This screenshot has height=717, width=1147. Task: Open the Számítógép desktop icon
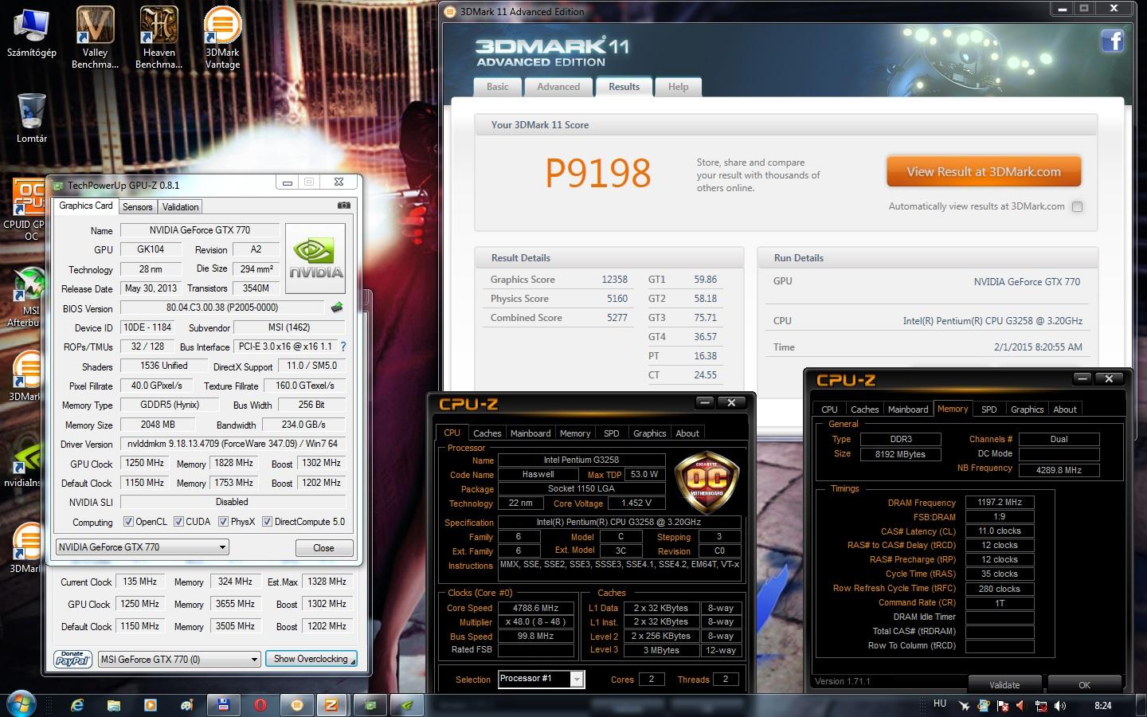32,33
